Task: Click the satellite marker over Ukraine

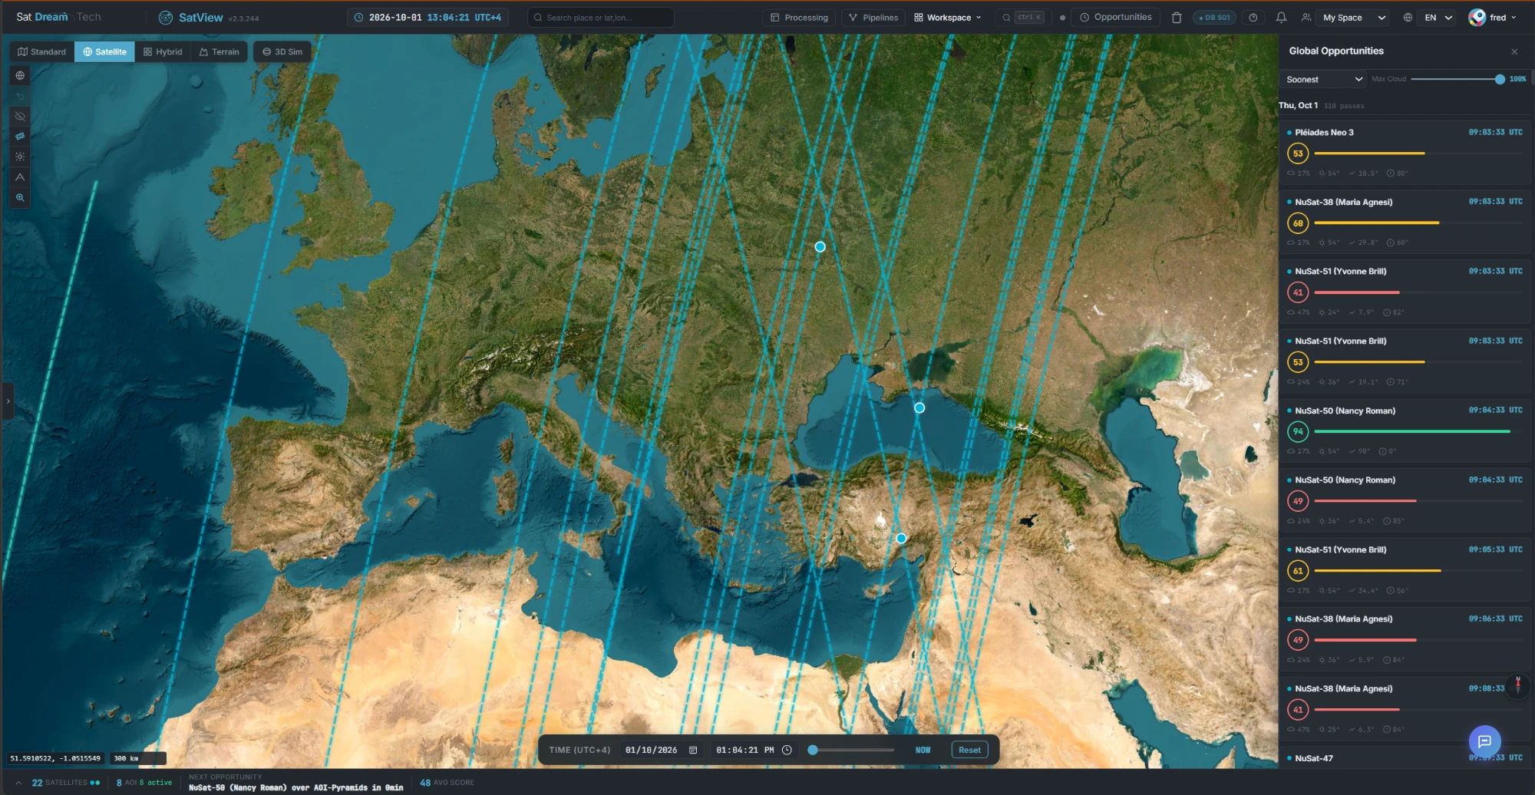Action: [x=820, y=246]
